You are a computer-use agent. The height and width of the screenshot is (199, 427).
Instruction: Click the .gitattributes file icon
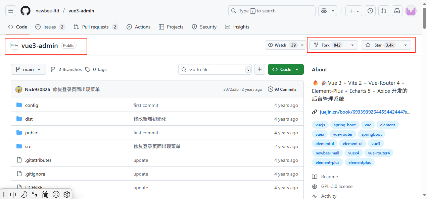(19, 160)
